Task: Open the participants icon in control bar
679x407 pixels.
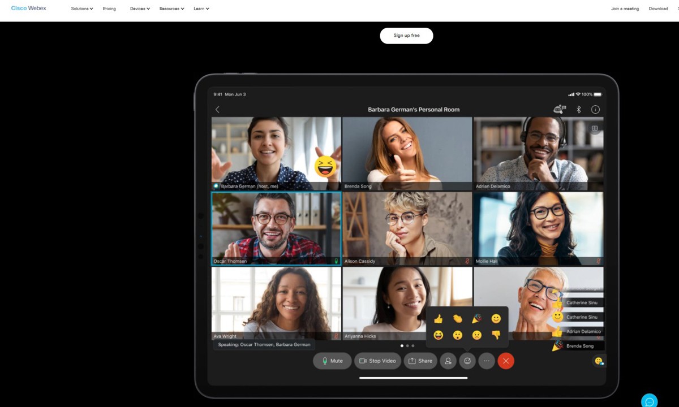Action: pos(448,361)
